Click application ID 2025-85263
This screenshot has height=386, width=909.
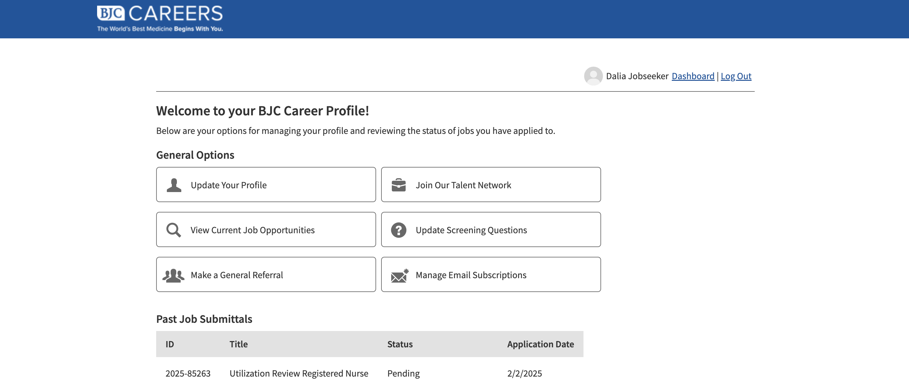pyautogui.click(x=188, y=373)
